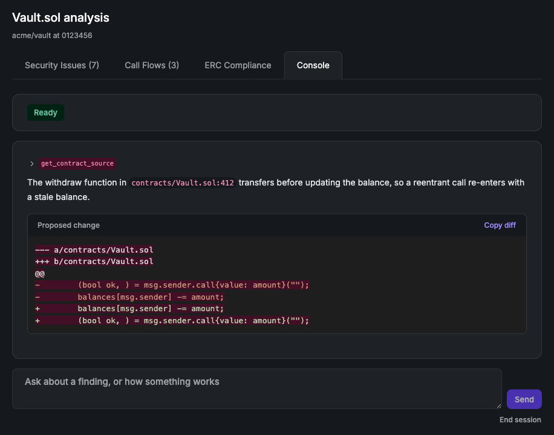
Task: Open the ERC Compliance tab
Action: point(238,65)
